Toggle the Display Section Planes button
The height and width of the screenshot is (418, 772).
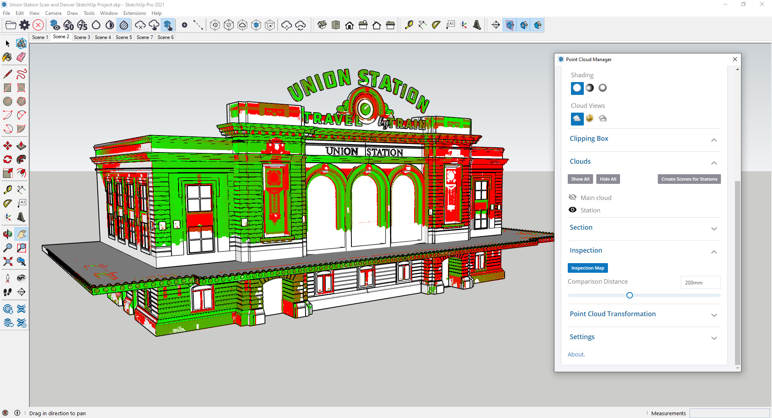[510, 25]
